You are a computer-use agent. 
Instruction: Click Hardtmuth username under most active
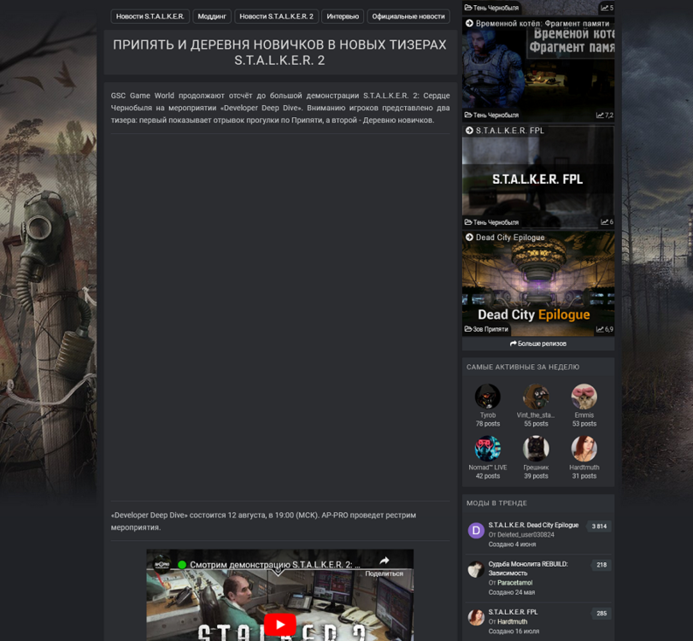point(584,468)
